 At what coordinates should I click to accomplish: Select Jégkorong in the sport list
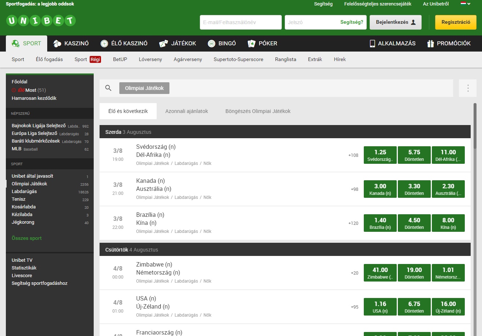click(50, 222)
